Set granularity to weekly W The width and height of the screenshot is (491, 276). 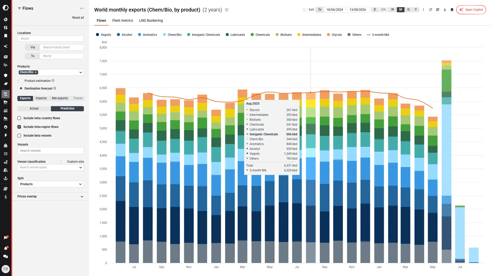click(392, 10)
